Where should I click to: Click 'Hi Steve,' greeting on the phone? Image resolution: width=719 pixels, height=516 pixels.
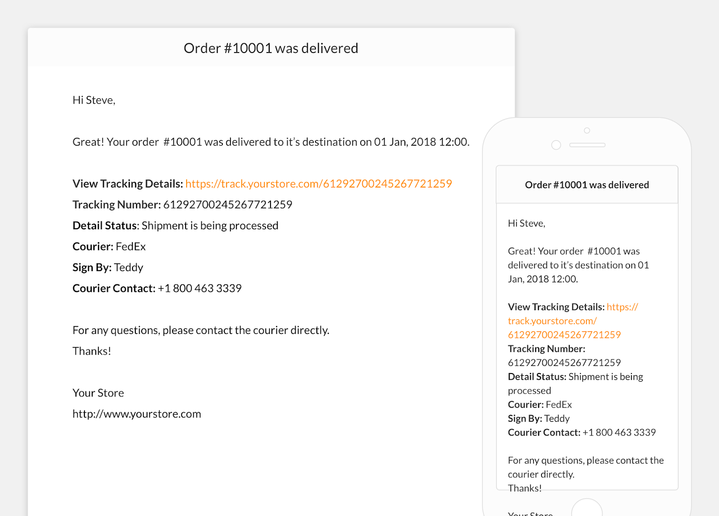(526, 223)
